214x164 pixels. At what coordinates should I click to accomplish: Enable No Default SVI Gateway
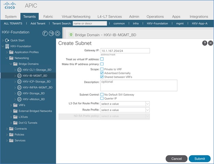[x=102, y=94]
